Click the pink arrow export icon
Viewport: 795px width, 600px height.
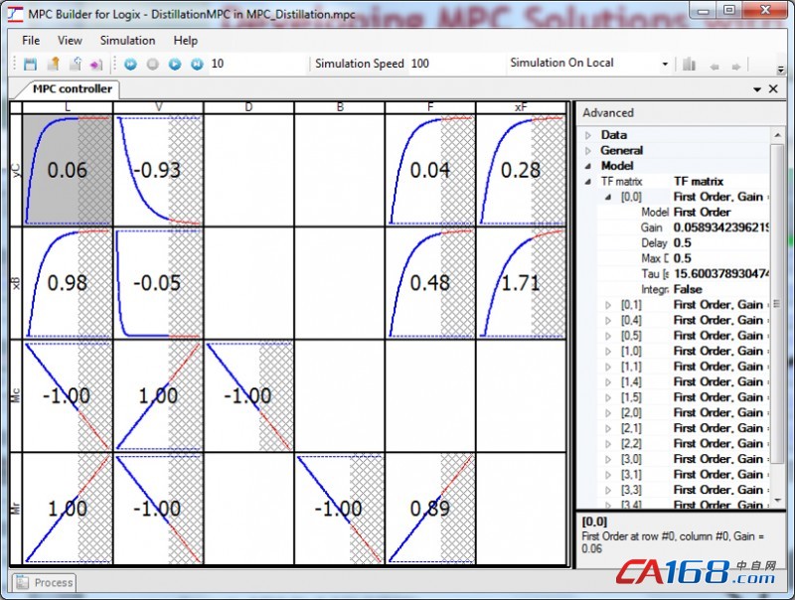tap(96, 64)
